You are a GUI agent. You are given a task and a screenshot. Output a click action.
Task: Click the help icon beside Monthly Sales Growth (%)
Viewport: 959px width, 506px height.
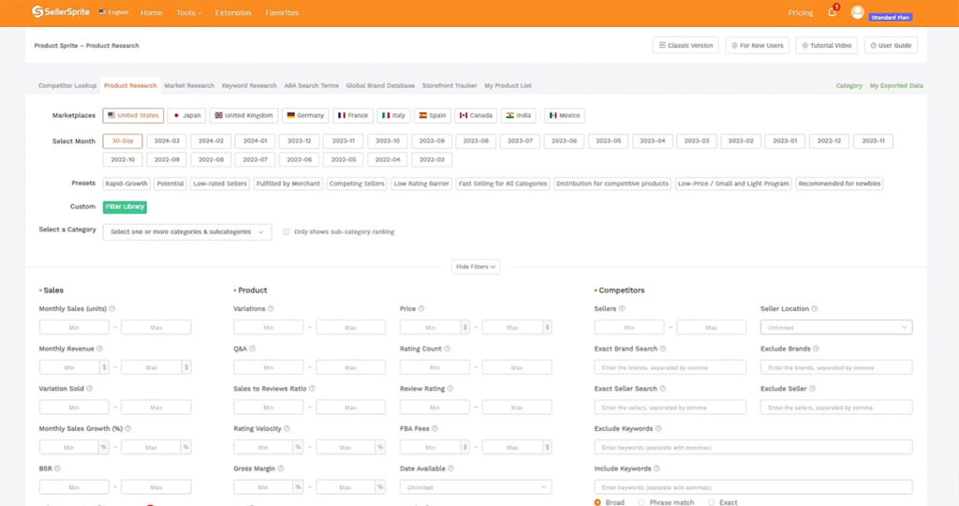coord(127,429)
